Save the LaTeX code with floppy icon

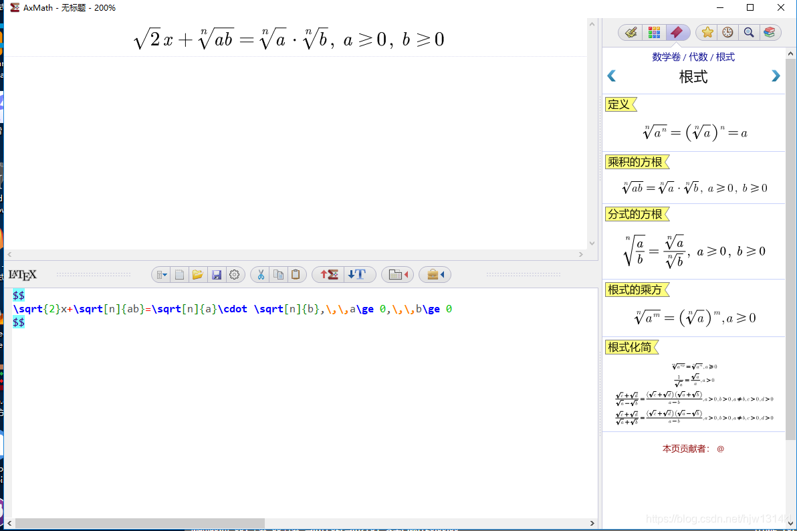coord(217,275)
